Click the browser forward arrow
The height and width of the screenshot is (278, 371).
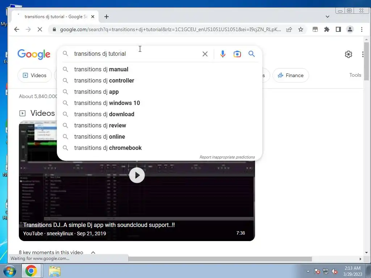(x=28, y=29)
